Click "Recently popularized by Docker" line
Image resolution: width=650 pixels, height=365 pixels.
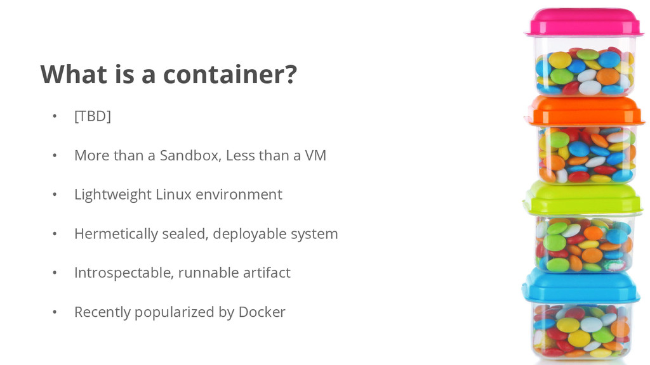[180, 312]
